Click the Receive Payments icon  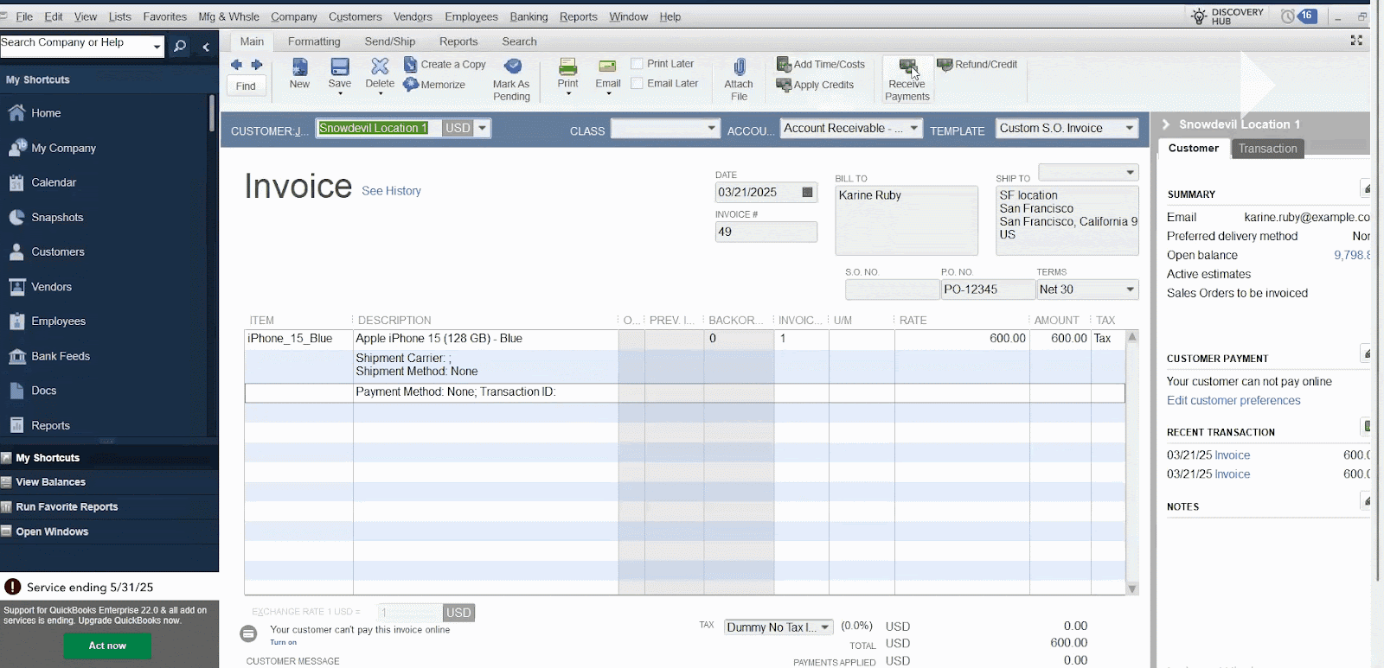(x=907, y=67)
